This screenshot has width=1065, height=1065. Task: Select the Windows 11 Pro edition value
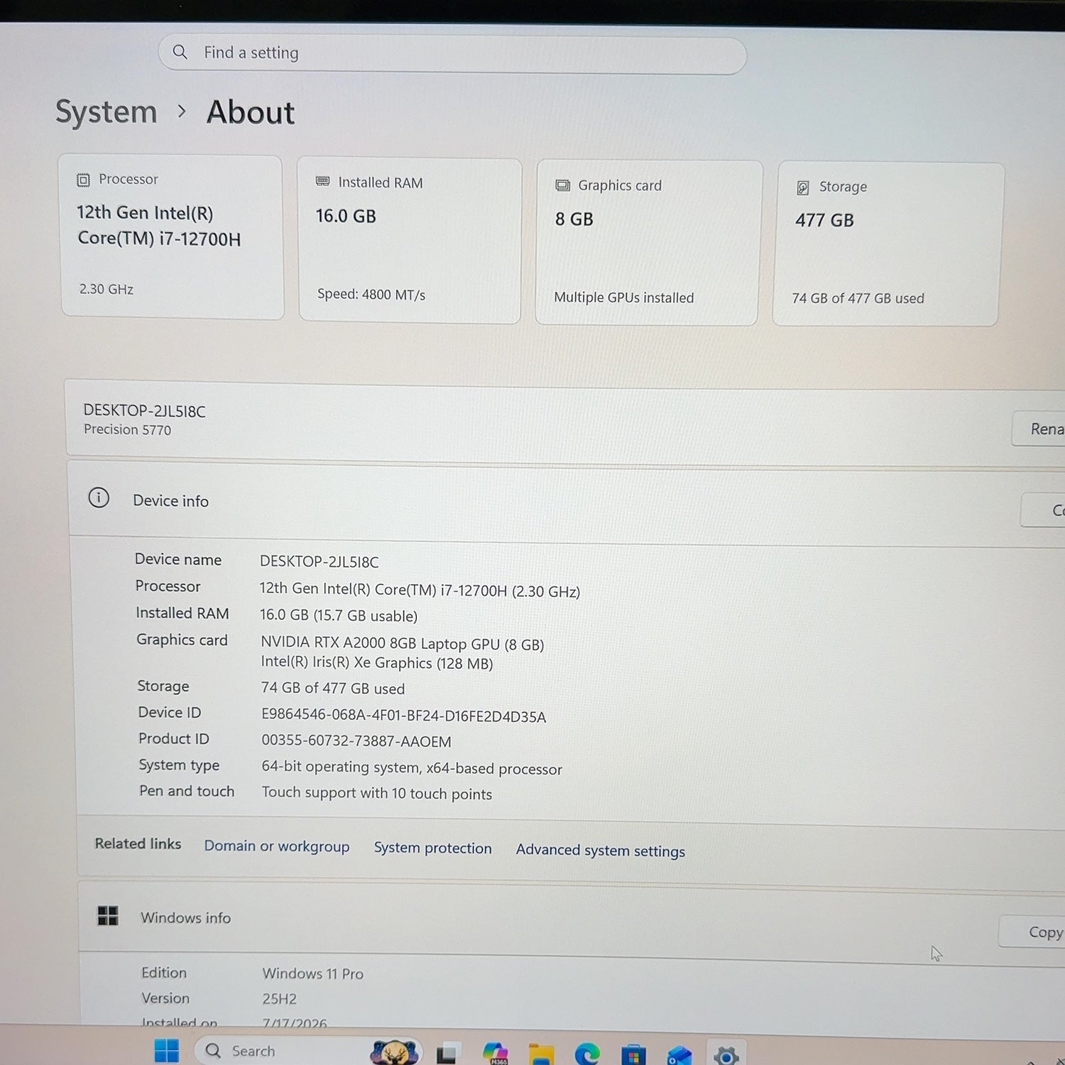[x=313, y=973]
